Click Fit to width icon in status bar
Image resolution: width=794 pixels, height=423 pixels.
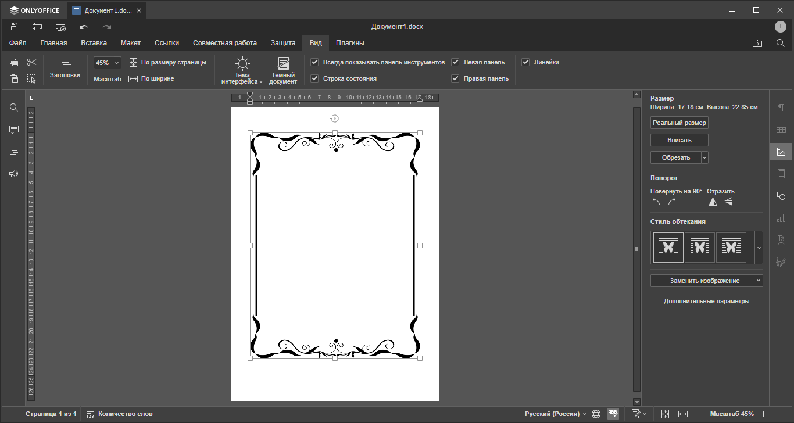click(x=683, y=414)
